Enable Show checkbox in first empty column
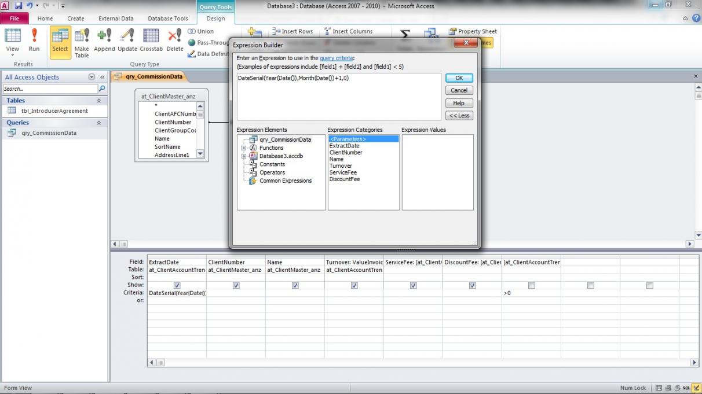The image size is (702, 394). pyautogui.click(x=591, y=285)
